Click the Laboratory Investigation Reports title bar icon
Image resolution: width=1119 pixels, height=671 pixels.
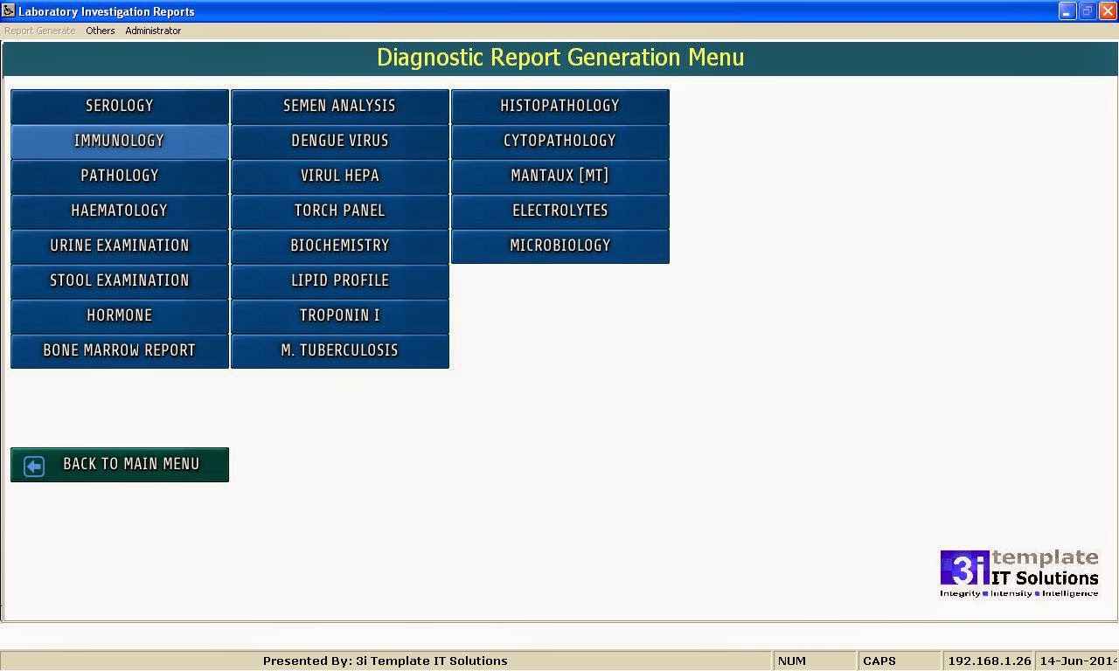(8, 10)
